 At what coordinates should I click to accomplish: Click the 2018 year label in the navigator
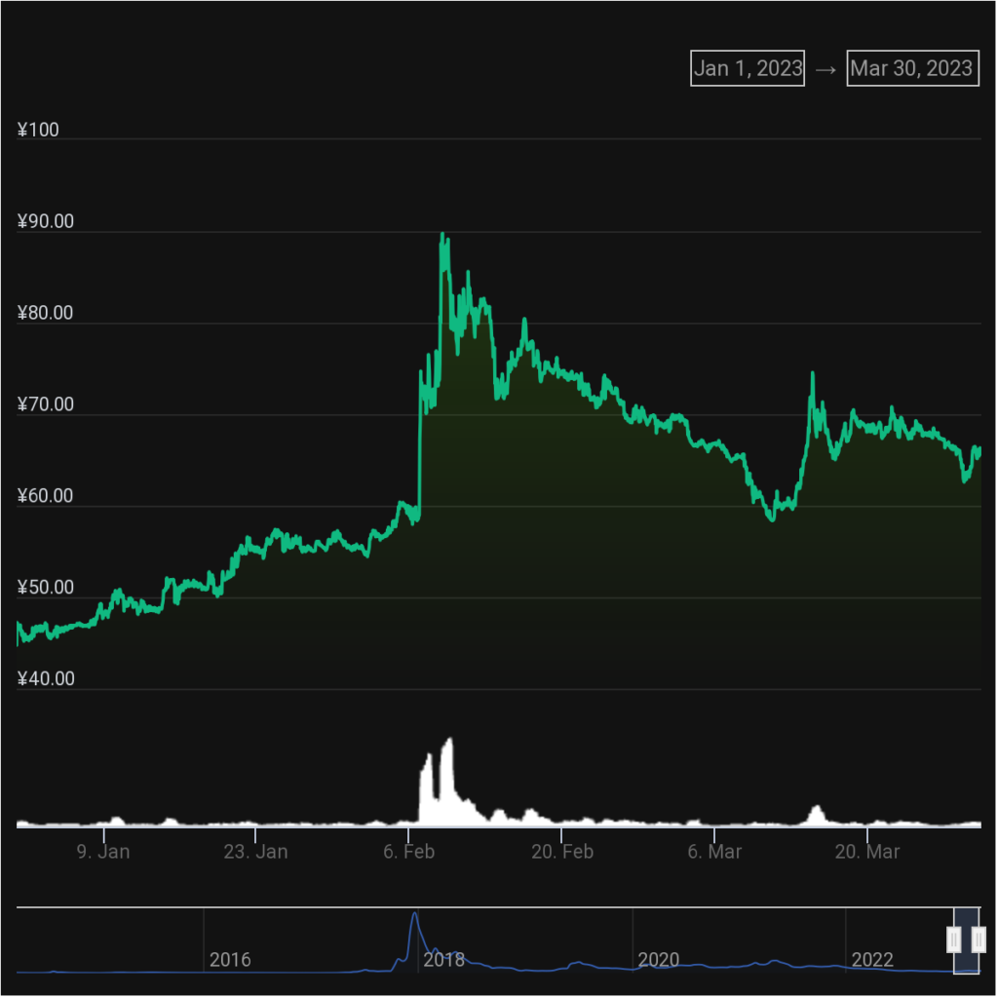coord(444,960)
